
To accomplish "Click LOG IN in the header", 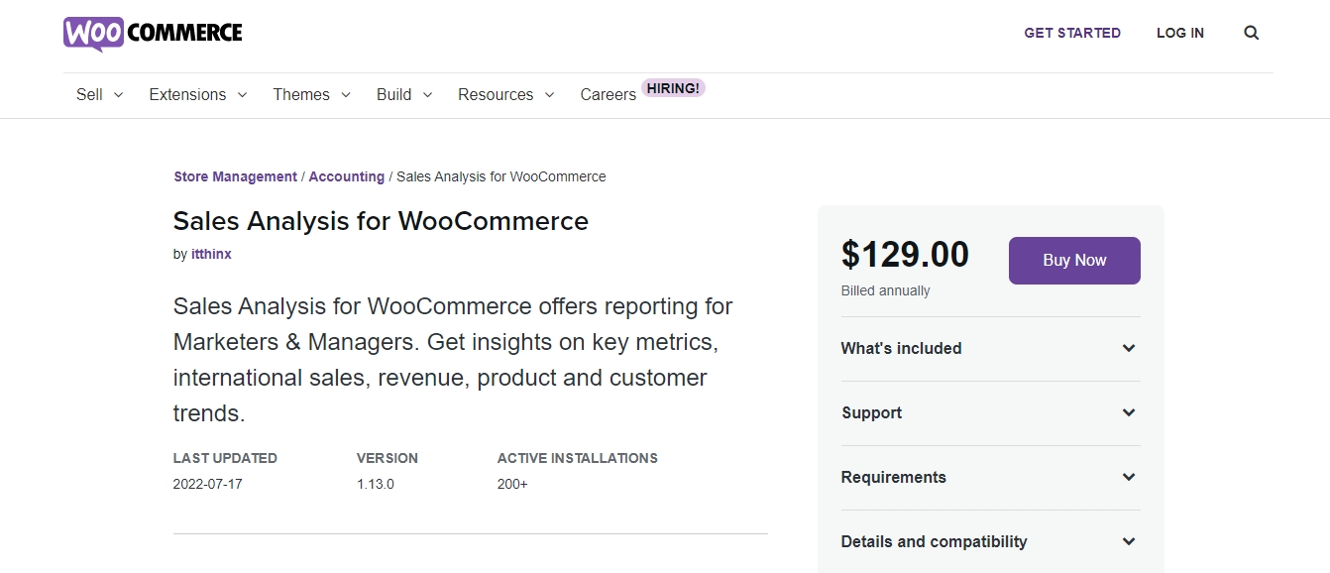I will [x=1179, y=33].
